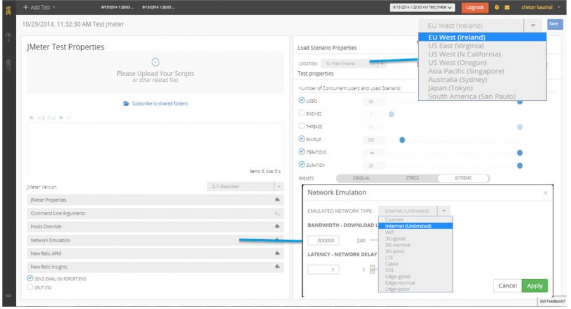The width and height of the screenshot is (571, 309).
Task: Select Edge-normal network type
Action: coord(415,283)
